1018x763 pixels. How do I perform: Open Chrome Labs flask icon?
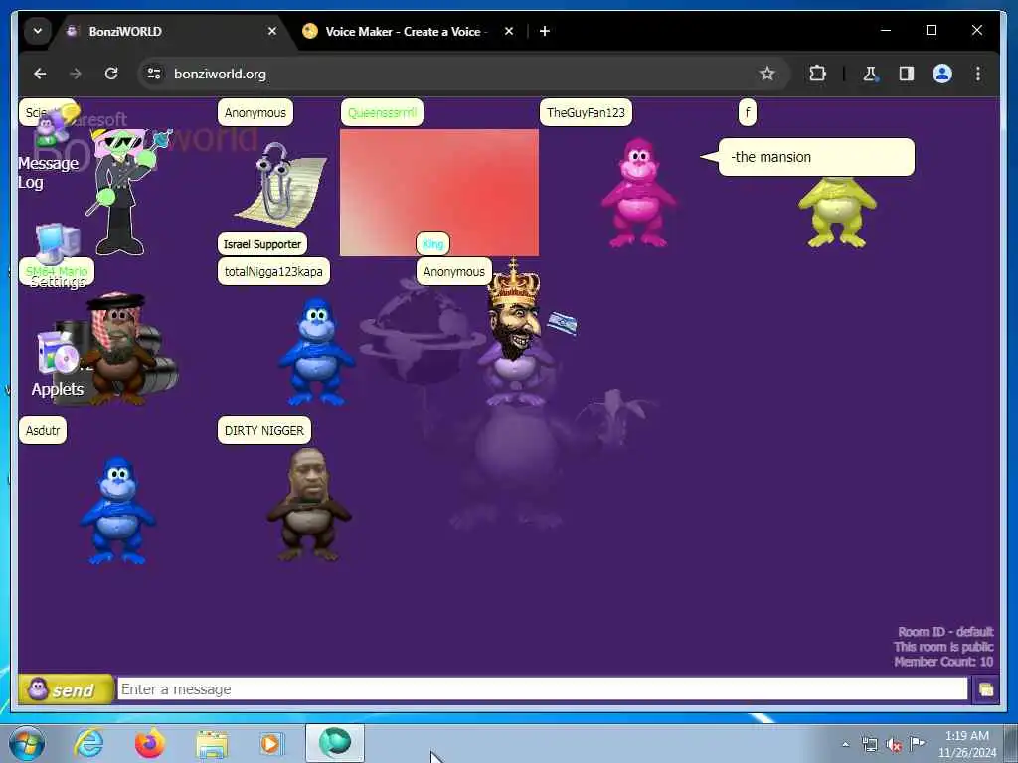[870, 74]
